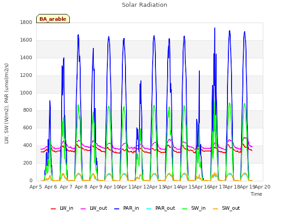Screen dimensions: 290x217
Task: Click the Apr 7 x-axis label
Action: pyautogui.click(x=66, y=187)
